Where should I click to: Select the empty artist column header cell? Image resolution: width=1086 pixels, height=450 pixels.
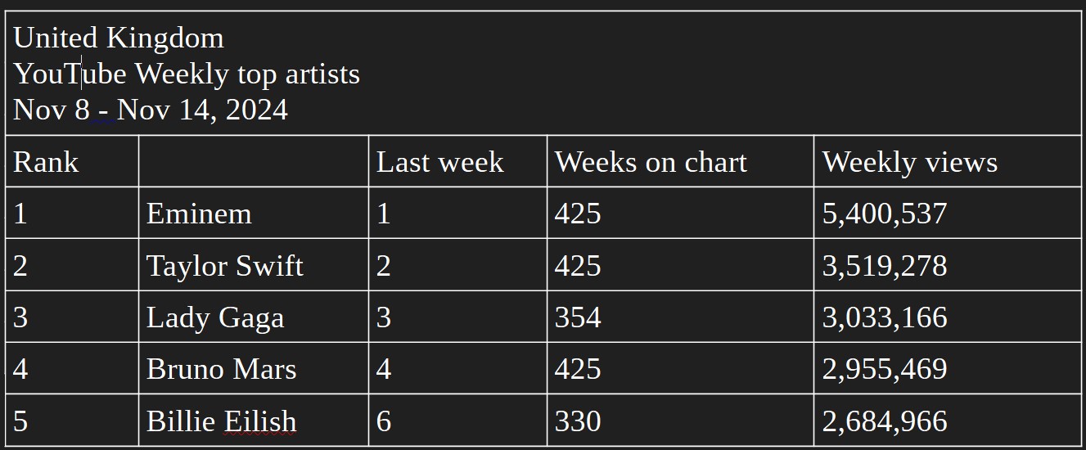pyautogui.click(x=254, y=161)
